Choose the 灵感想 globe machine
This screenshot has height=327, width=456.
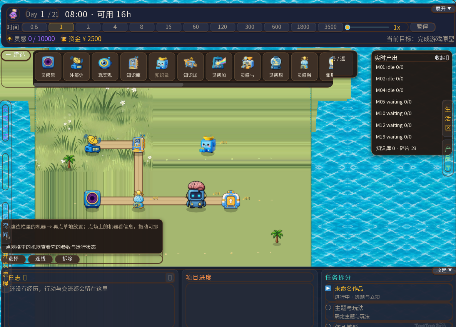tap(276, 66)
